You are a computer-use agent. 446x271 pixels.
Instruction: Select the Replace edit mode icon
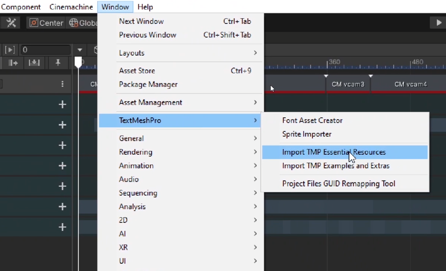coord(34,63)
